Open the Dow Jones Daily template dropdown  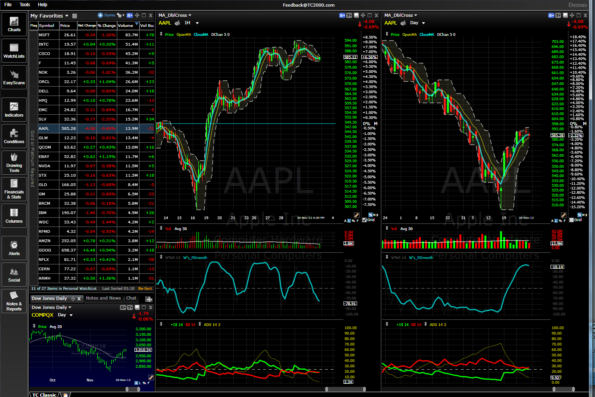(70, 307)
